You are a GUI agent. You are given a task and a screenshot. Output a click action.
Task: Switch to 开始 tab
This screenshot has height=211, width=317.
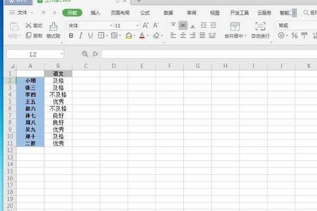pos(72,13)
